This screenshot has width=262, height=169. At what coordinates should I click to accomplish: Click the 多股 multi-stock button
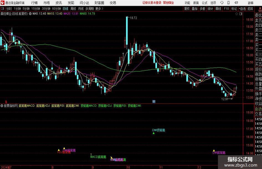(x=202, y=9)
